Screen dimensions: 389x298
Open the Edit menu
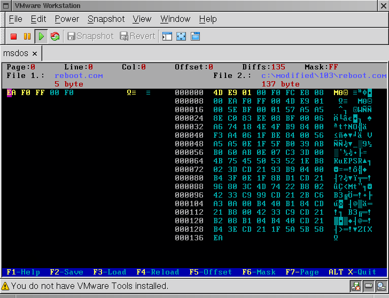(38, 19)
